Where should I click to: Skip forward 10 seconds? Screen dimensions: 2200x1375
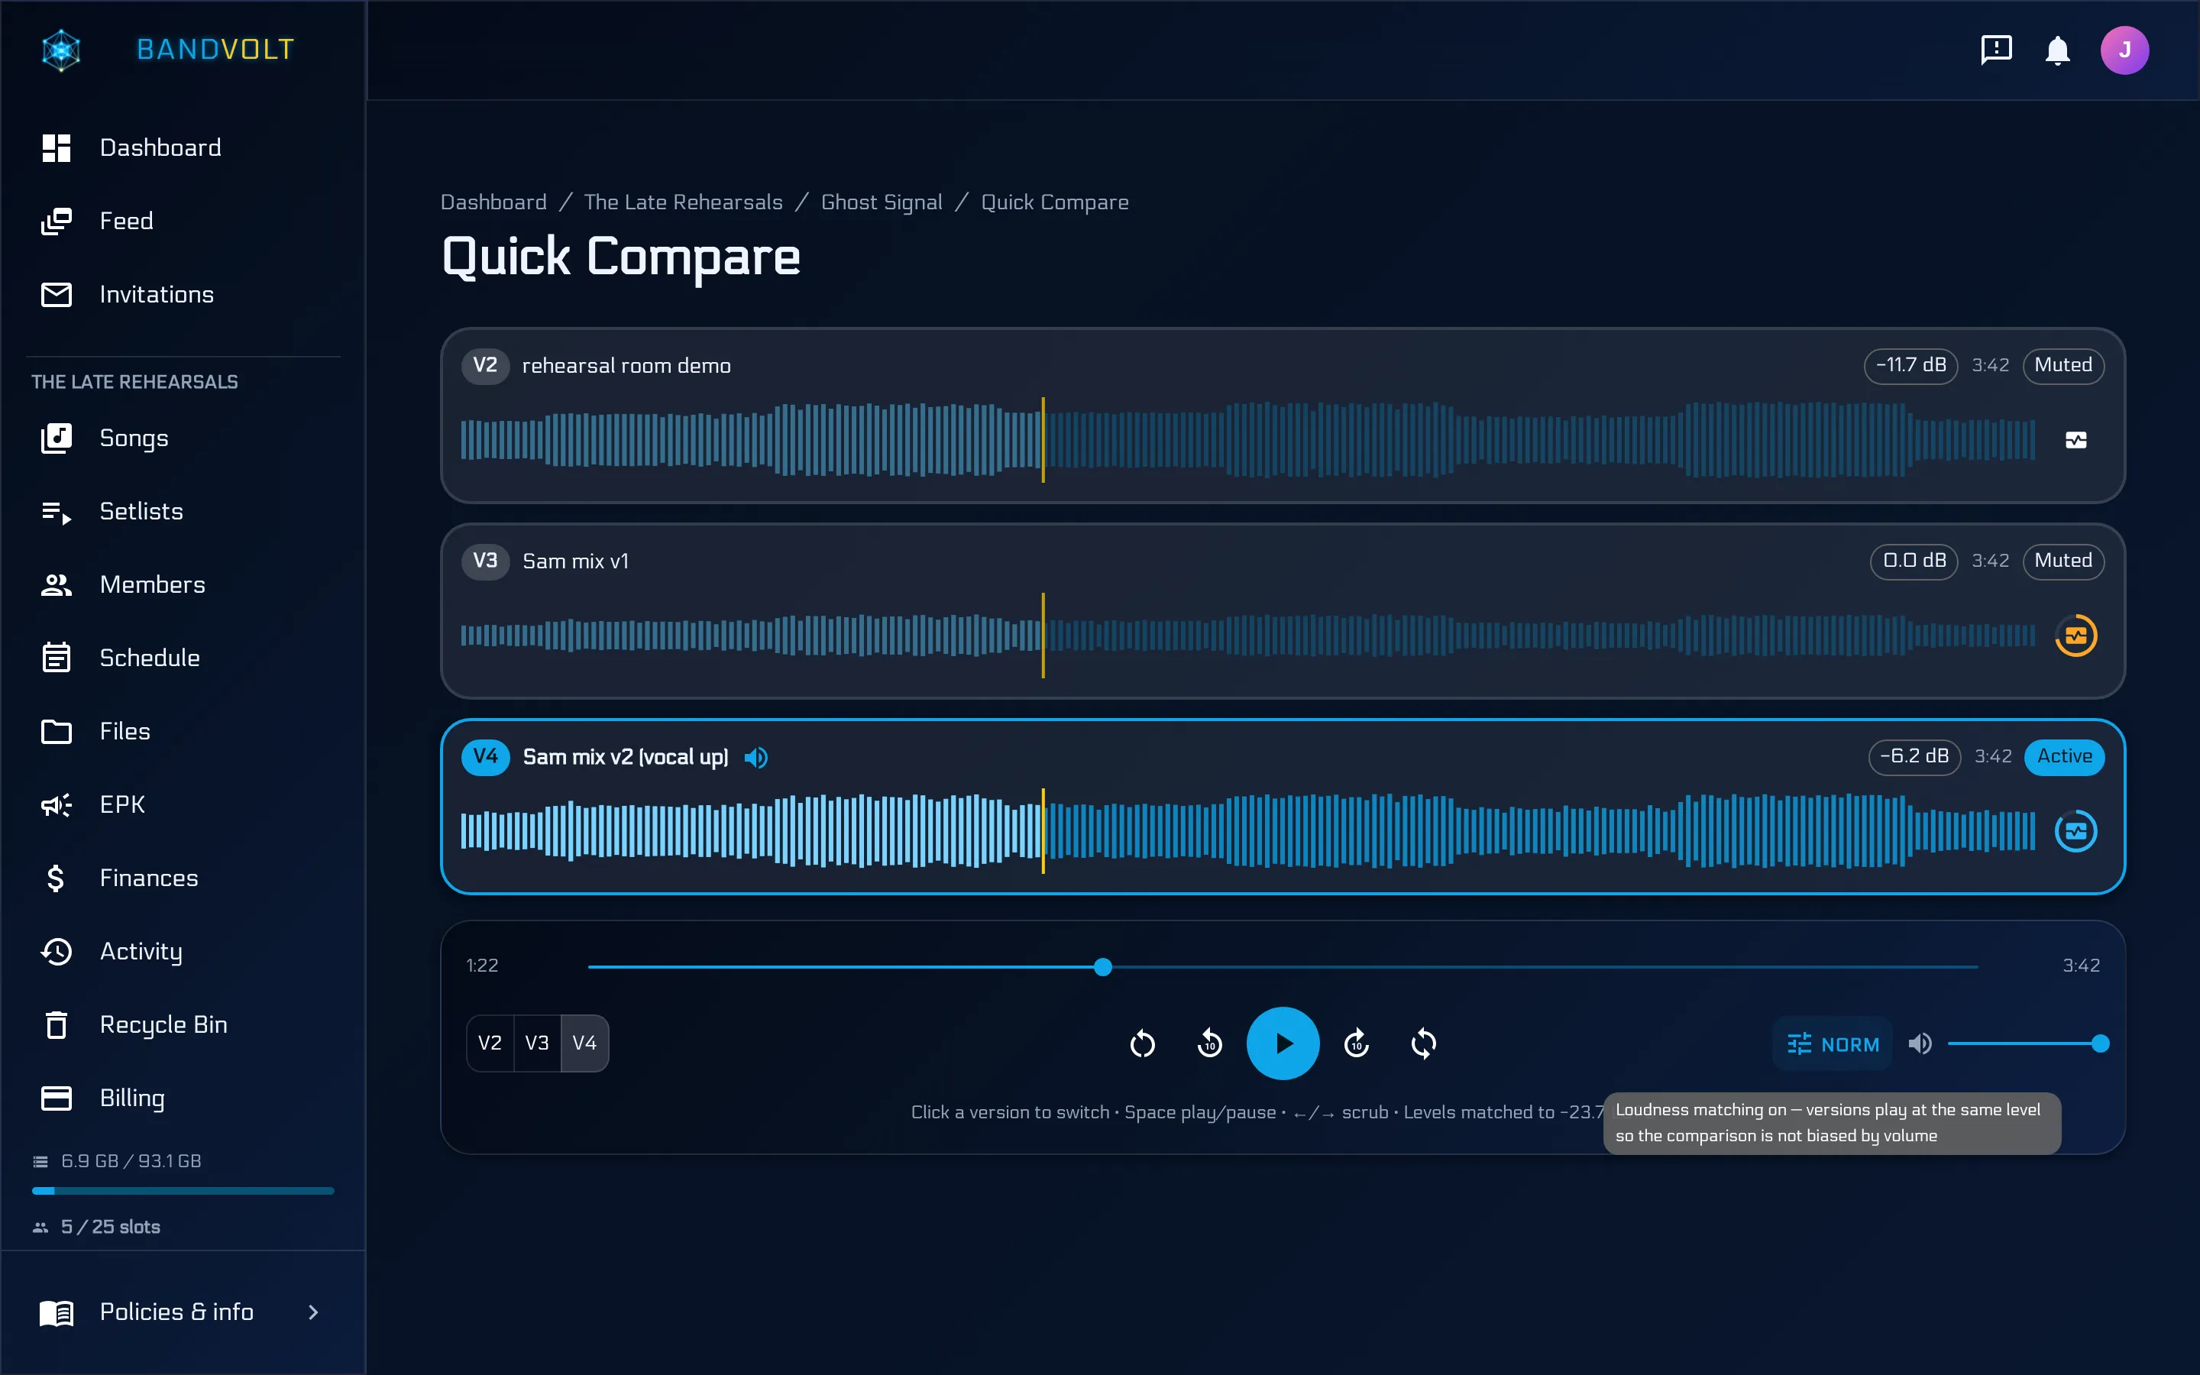click(x=1357, y=1044)
